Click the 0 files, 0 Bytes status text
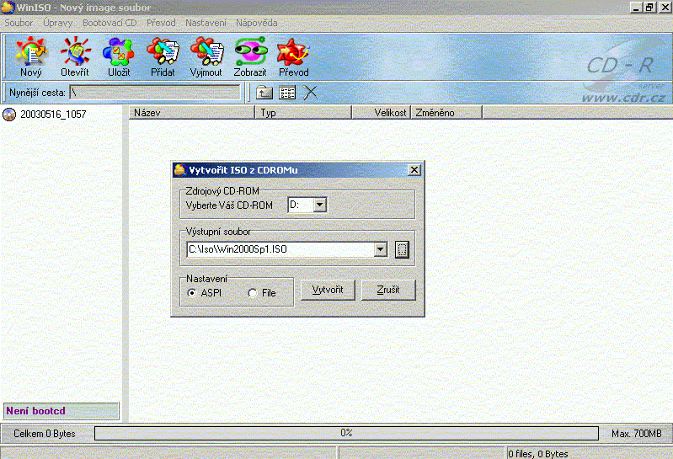673x459 pixels. coord(537,454)
